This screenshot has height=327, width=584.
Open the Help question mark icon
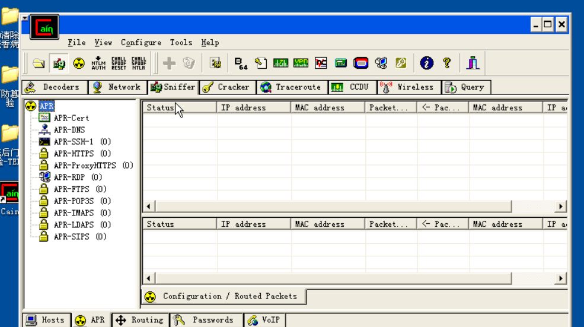pos(446,64)
